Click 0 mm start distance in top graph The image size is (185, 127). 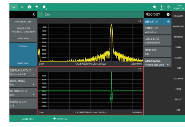[41, 64]
